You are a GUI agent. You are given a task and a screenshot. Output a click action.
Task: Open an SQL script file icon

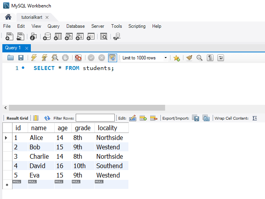(20, 36)
